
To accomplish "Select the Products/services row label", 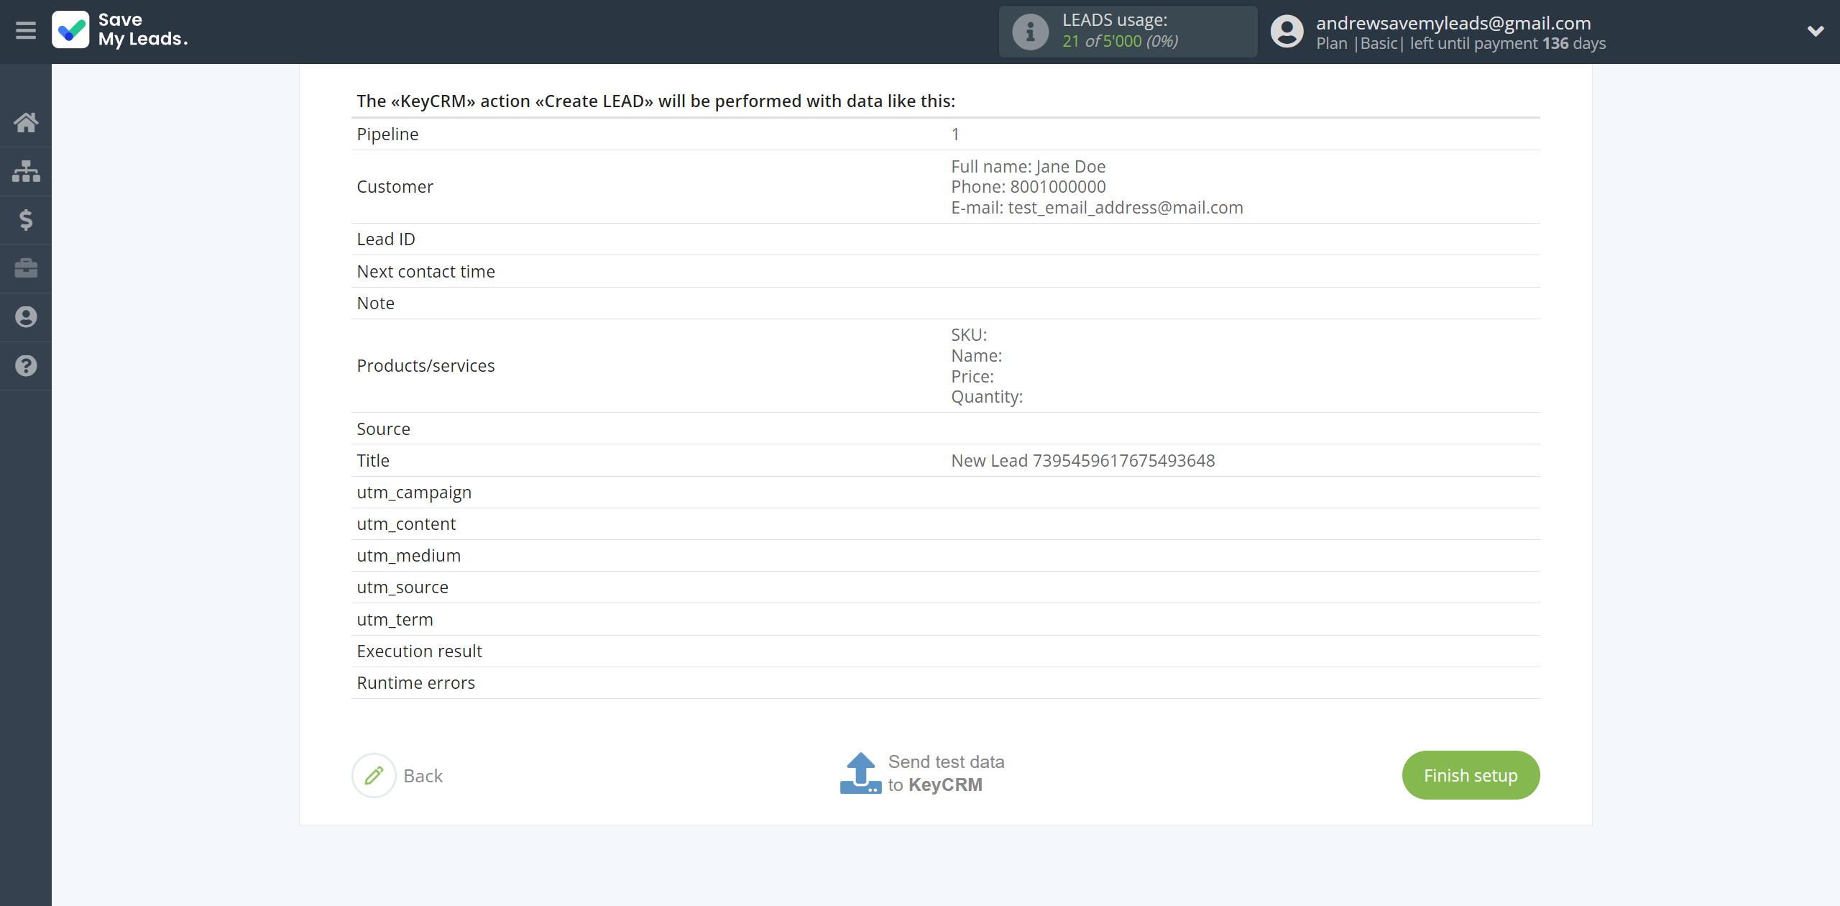I will 425,366.
